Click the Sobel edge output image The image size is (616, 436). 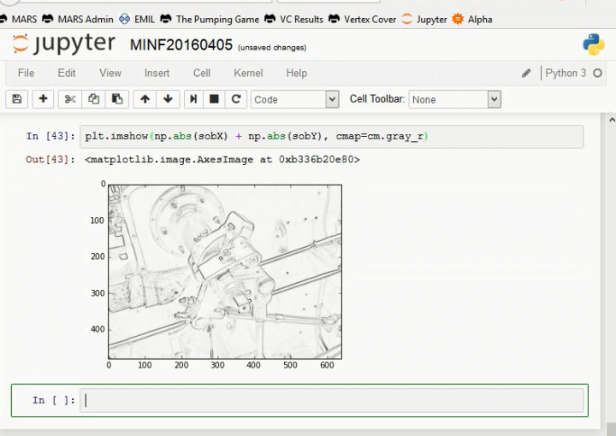(225, 272)
